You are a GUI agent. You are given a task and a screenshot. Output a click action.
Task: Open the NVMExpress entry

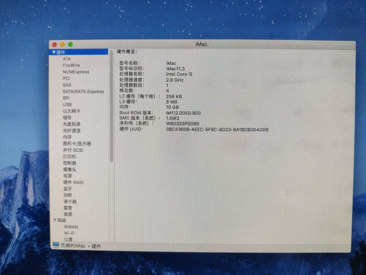[76, 72]
